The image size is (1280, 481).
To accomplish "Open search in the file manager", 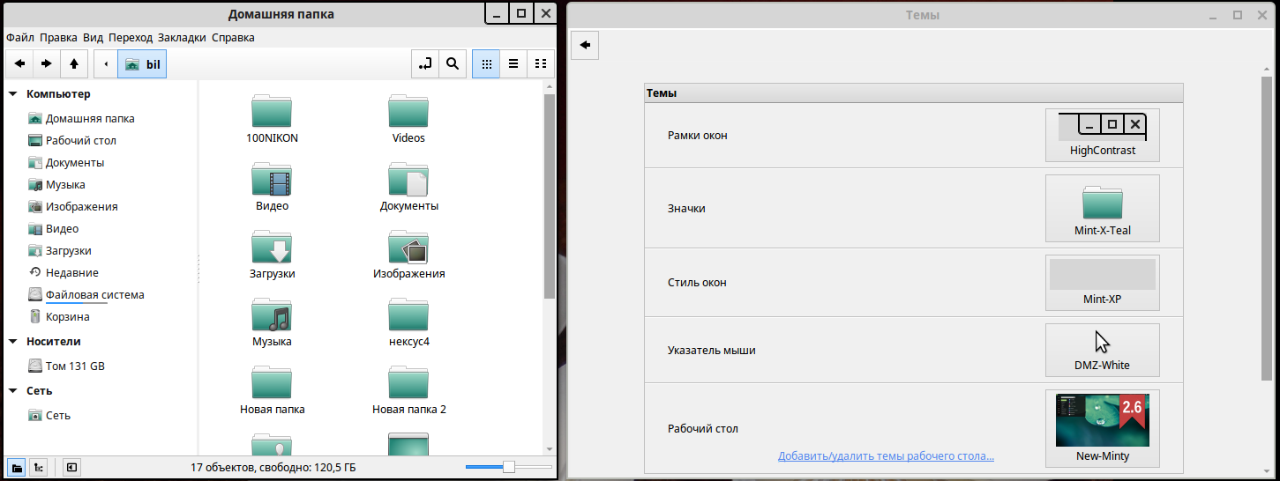I will (453, 63).
